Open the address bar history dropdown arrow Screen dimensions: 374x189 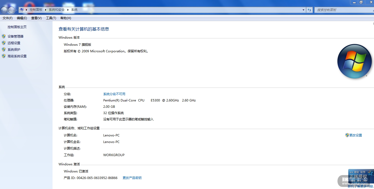pyautogui.click(x=304, y=10)
